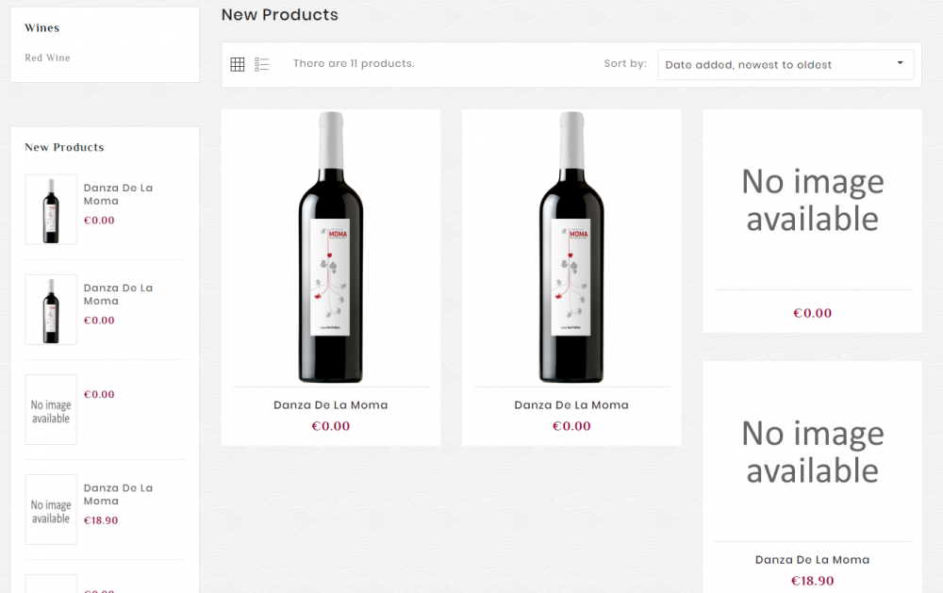The width and height of the screenshot is (943, 593).
Task: Open €18.90 Danza De La Moma grid title
Action: 812,560
